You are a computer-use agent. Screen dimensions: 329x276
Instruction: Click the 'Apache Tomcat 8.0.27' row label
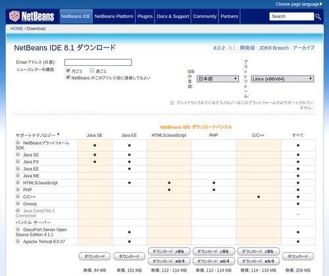click(44, 242)
